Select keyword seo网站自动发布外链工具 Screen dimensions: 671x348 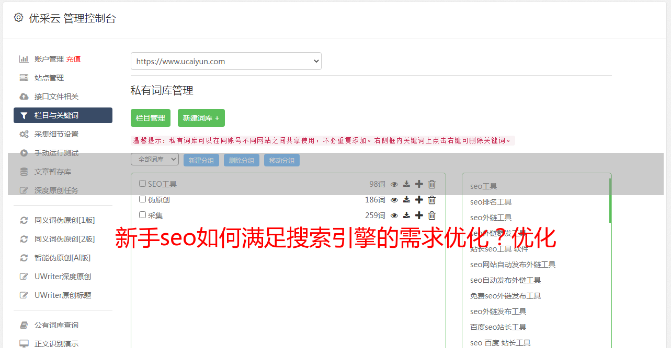[513, 265]
